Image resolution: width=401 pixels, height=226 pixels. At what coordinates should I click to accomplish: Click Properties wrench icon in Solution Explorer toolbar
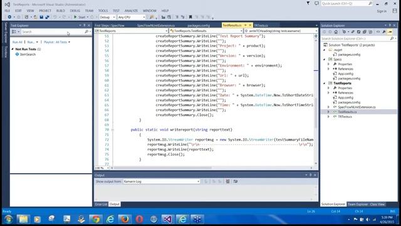(x=384, y=32)
